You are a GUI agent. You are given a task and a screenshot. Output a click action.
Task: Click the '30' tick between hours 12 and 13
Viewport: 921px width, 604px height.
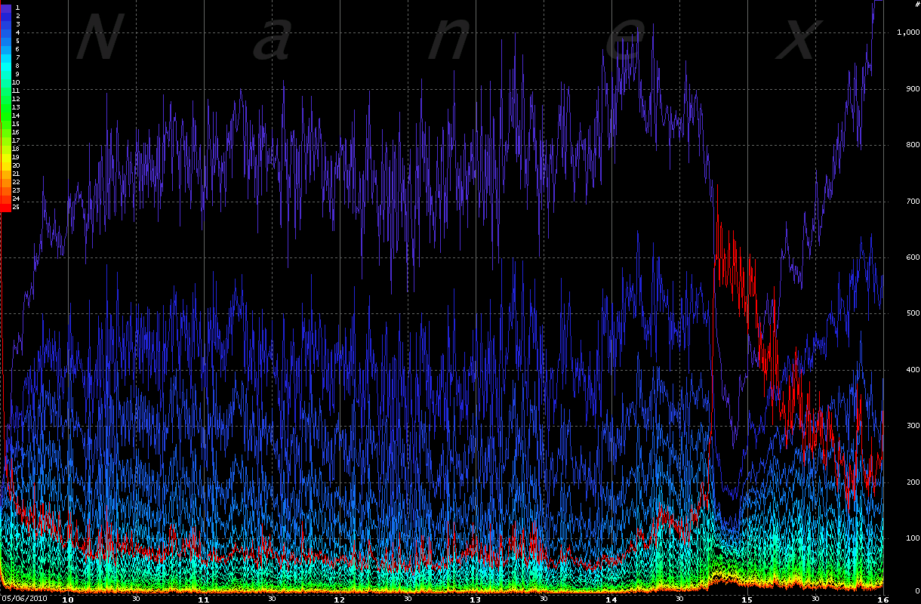(408, 599)
